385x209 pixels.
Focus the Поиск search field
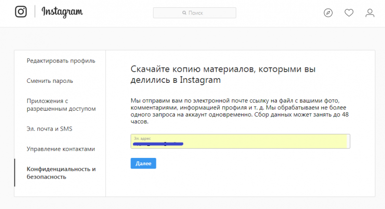click(x=194, y=13)
